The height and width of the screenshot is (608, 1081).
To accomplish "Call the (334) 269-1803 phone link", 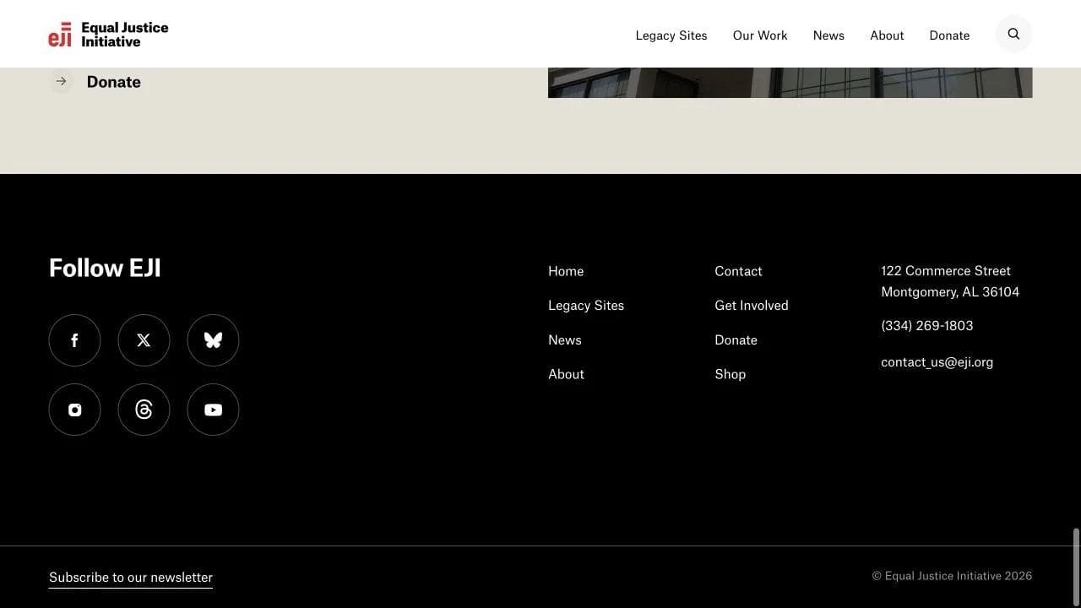I will 927,326.
